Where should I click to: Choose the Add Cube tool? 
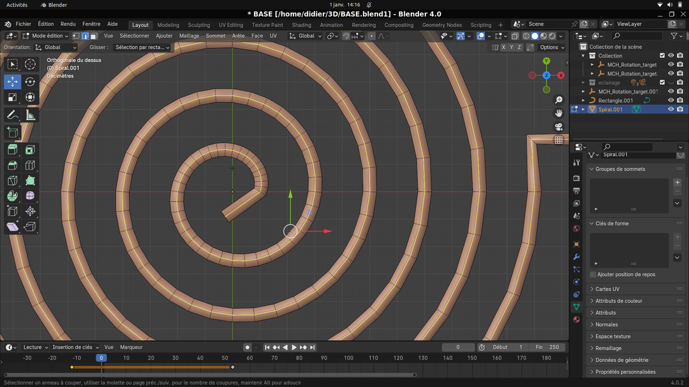pyautogui.click(x=12, y=132)
